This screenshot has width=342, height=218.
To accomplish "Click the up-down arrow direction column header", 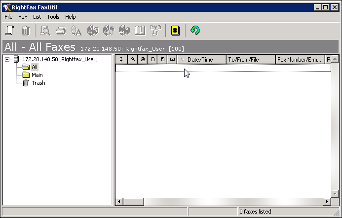I will coord(121,59).
